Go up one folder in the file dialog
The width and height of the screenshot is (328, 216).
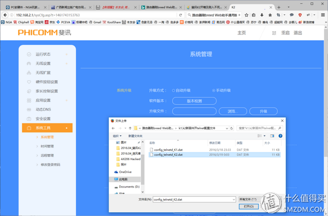coord(130,128)
